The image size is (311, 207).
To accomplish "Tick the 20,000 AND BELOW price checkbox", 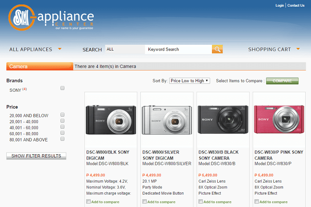I will pyautogui.click(x=63, y=115).
